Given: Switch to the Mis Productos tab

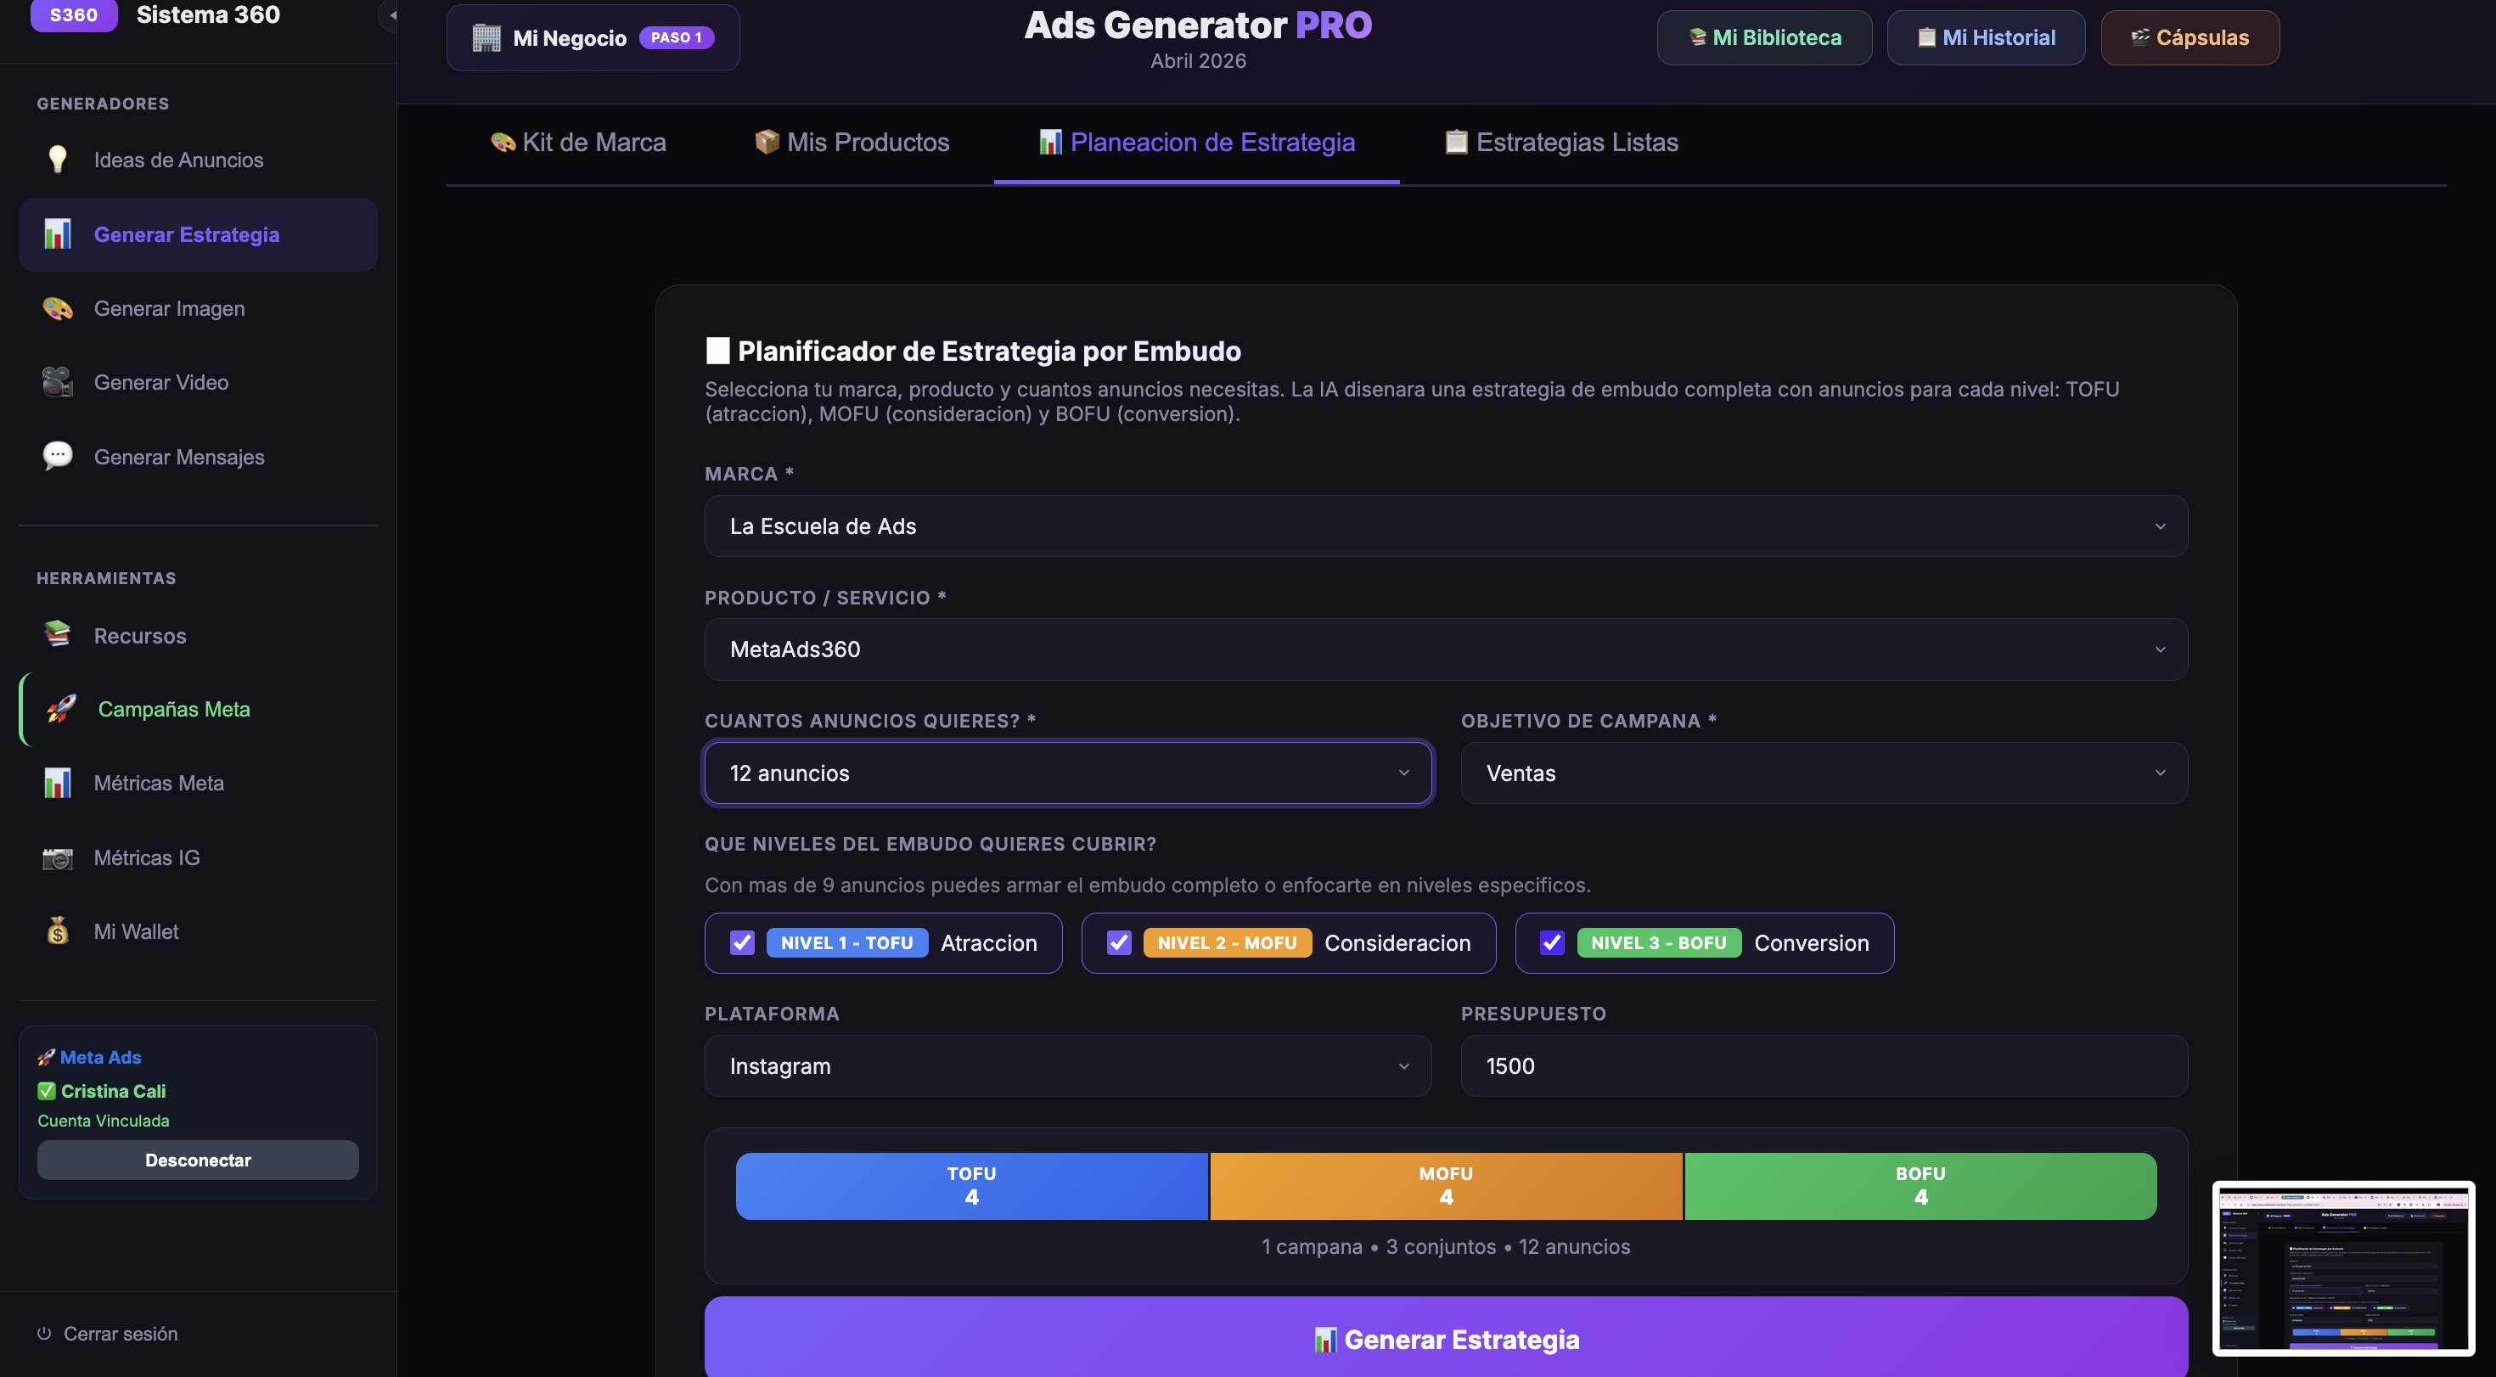Looking at the screenshot, I should 852,143.
